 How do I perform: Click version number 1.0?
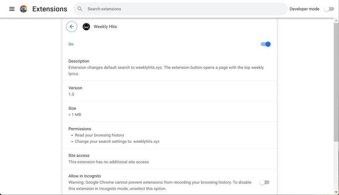71,94
